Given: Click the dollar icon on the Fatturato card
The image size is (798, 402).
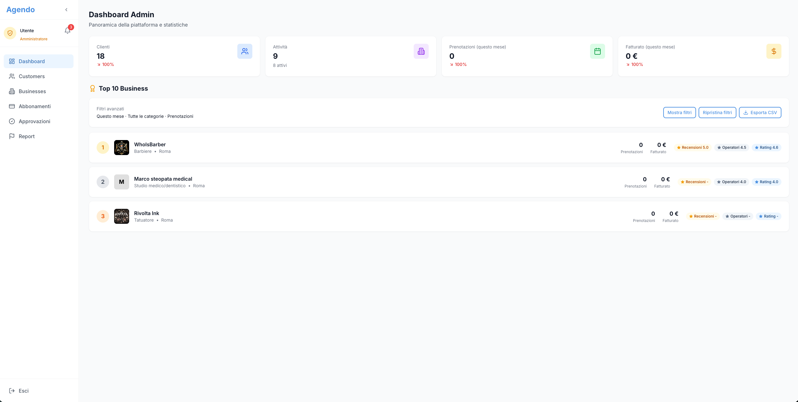Looking at the screenshot, I should pyautogui.click(x=774, y=51).
